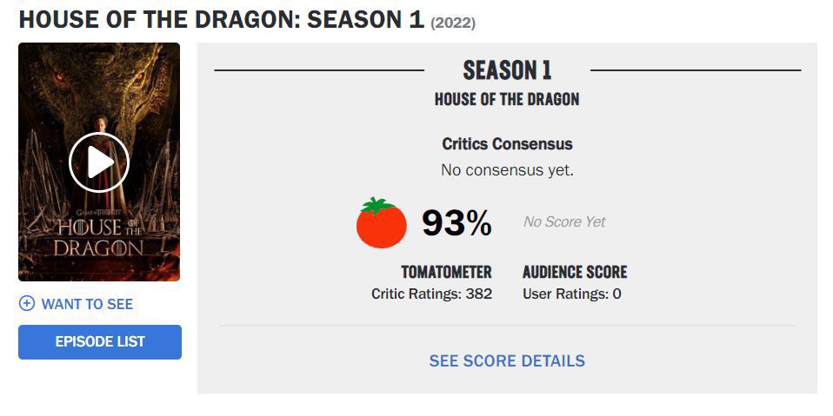Click the Critics Consensus heading
The image size is (833, 416).
tap(507, 144)
